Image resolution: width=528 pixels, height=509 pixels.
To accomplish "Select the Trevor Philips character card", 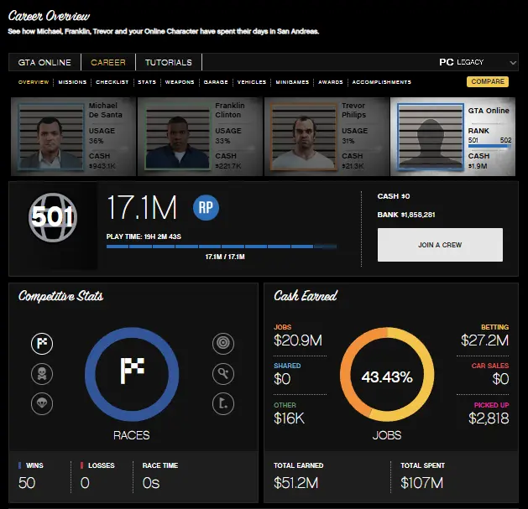I will tap(327, 137).
